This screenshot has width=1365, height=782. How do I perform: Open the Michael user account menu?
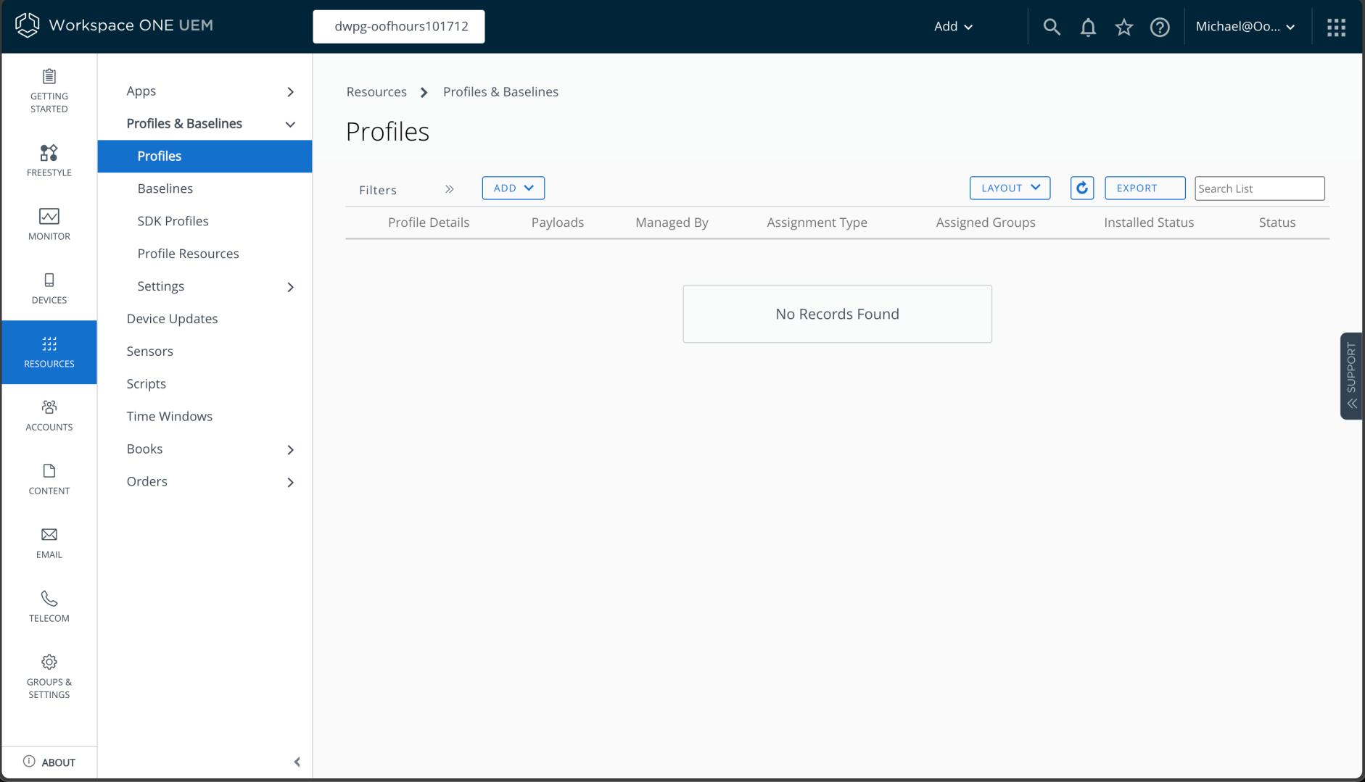1245,27
